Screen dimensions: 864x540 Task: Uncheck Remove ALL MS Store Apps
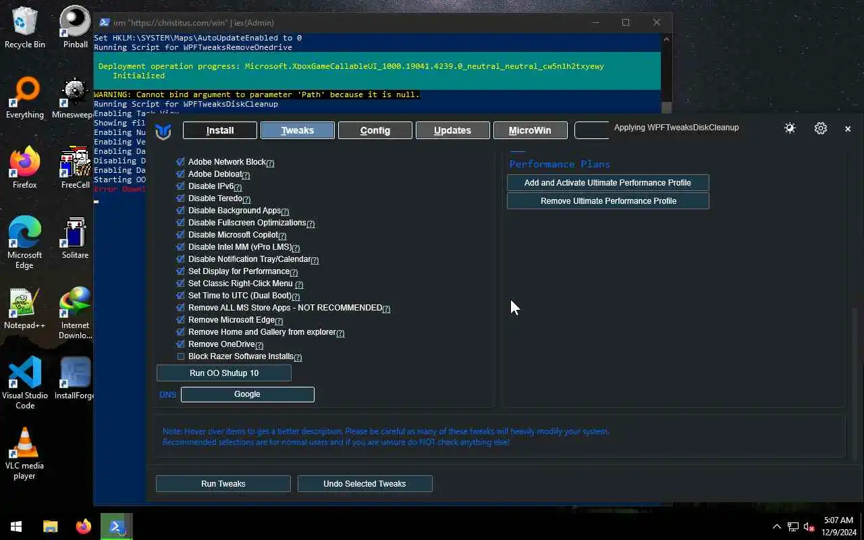click(180, 308)
